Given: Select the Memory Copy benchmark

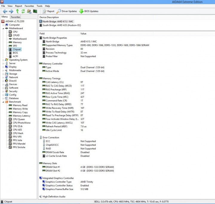Looking at the screenshot, I should click(18, 112).
